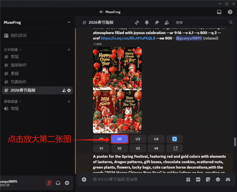Create variations with V4
237x192 pixels.
click(156, 149)
